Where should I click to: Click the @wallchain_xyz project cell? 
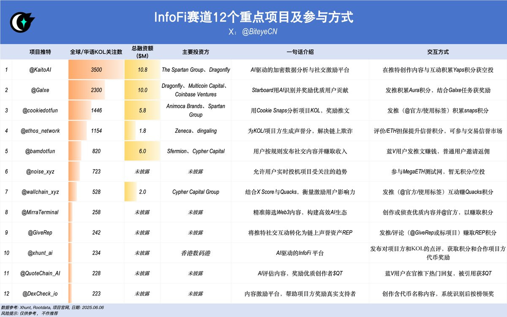[40, 191]
